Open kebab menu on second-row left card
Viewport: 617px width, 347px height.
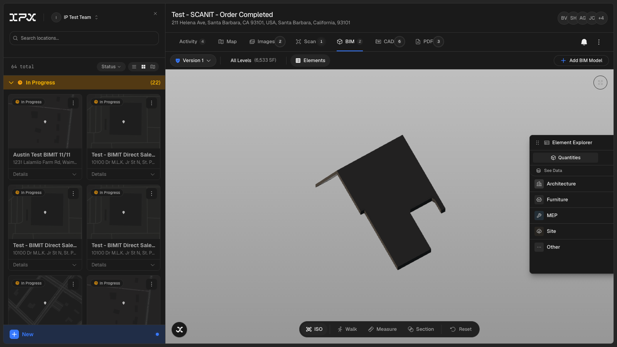[x=73, y=194]
